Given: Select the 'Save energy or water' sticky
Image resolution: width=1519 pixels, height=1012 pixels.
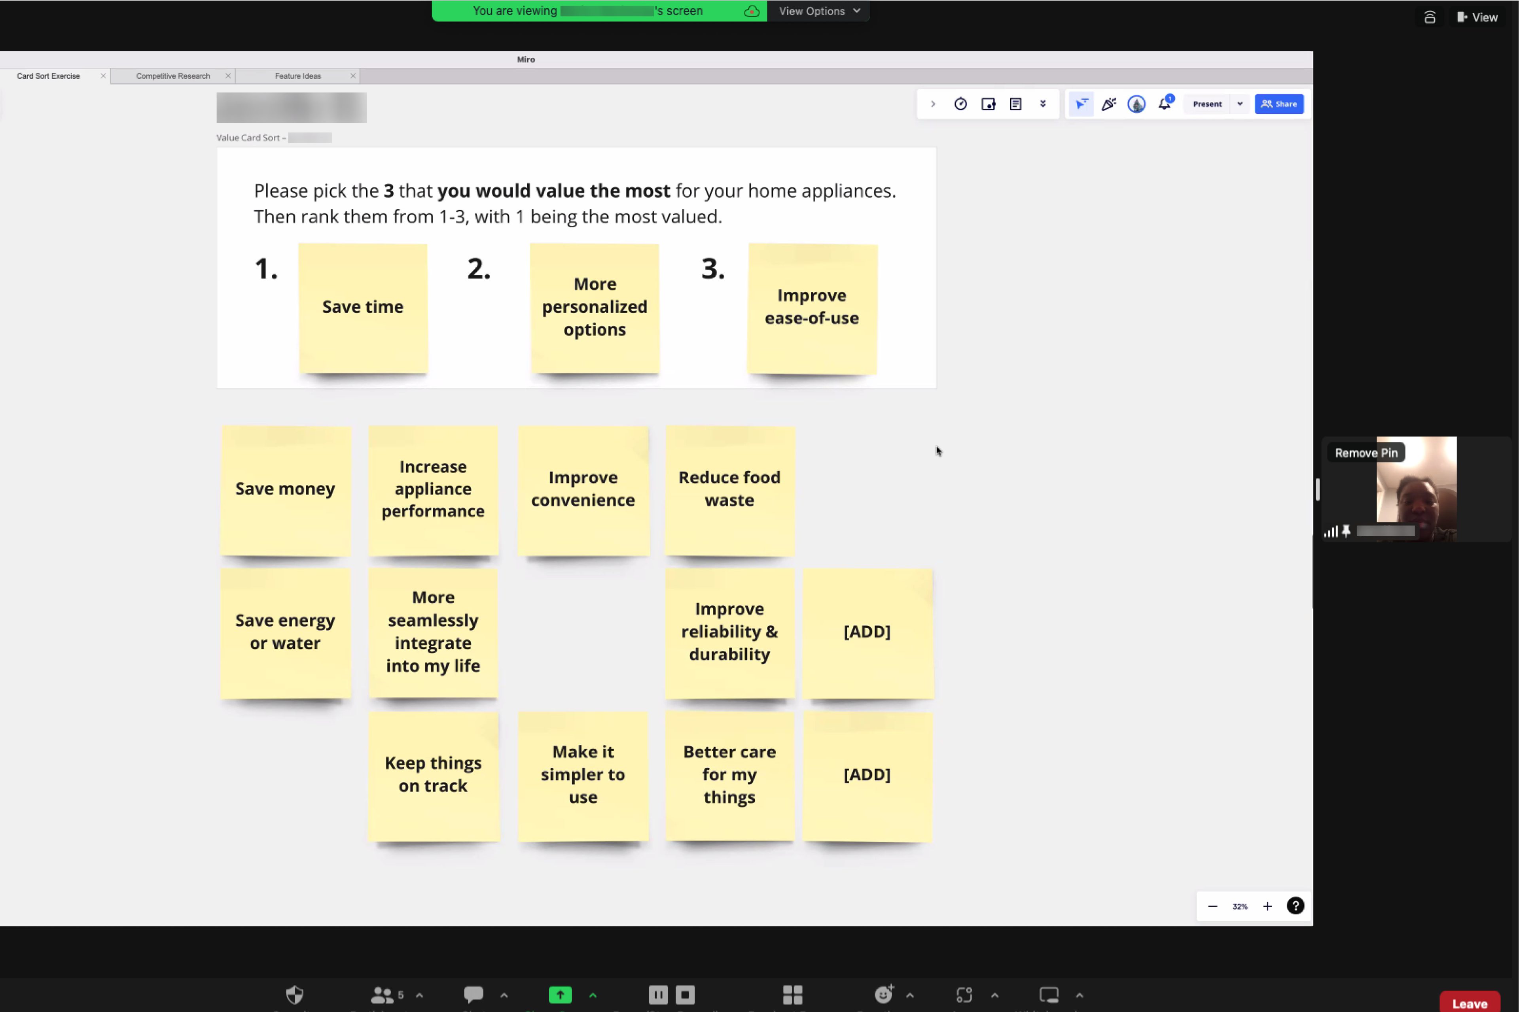Looking at the screenshot, I should point(286,633).
